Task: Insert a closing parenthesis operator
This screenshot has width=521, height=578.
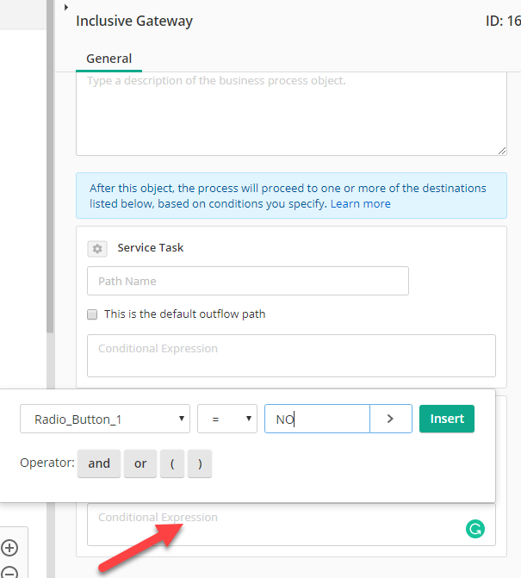Action: pos(200,463)
